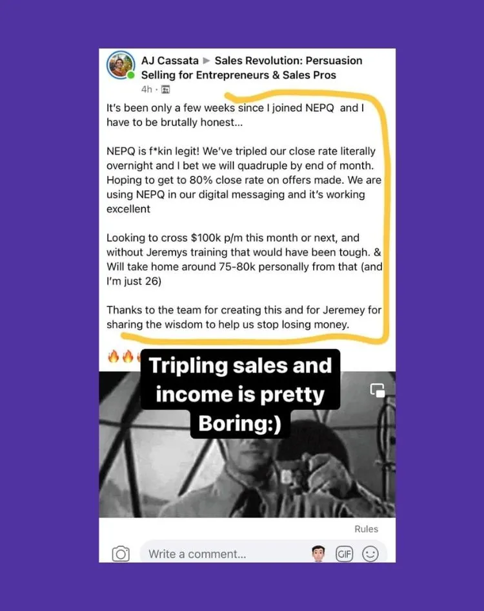Open the group name's second line 'Selling for Entrepreneurs & Sales Pros'

point(239,75)
